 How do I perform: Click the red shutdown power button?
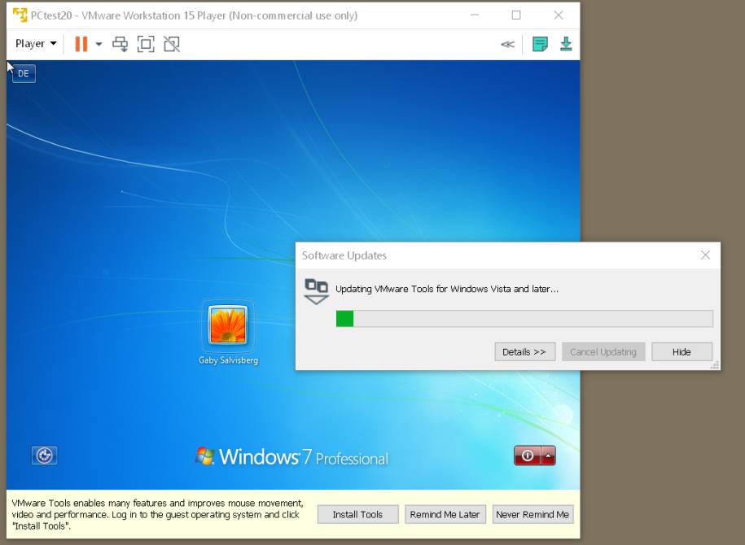527,456
